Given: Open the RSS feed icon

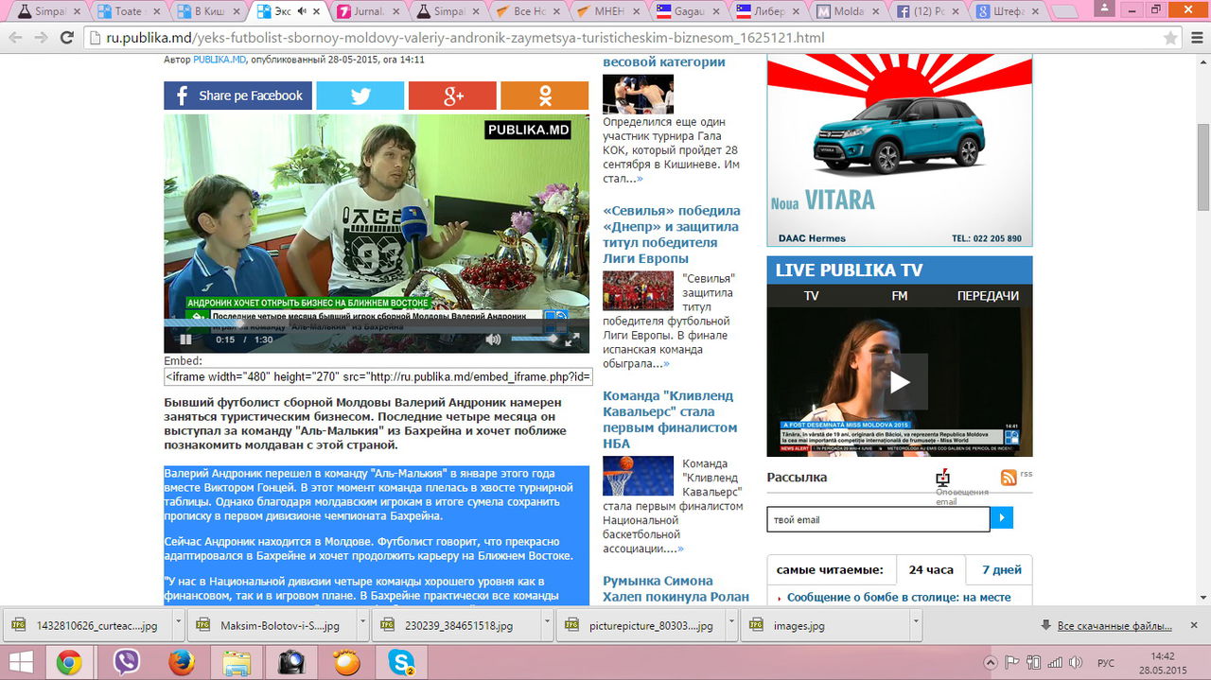Looking at the screenshot, I should click(1009, 478).
